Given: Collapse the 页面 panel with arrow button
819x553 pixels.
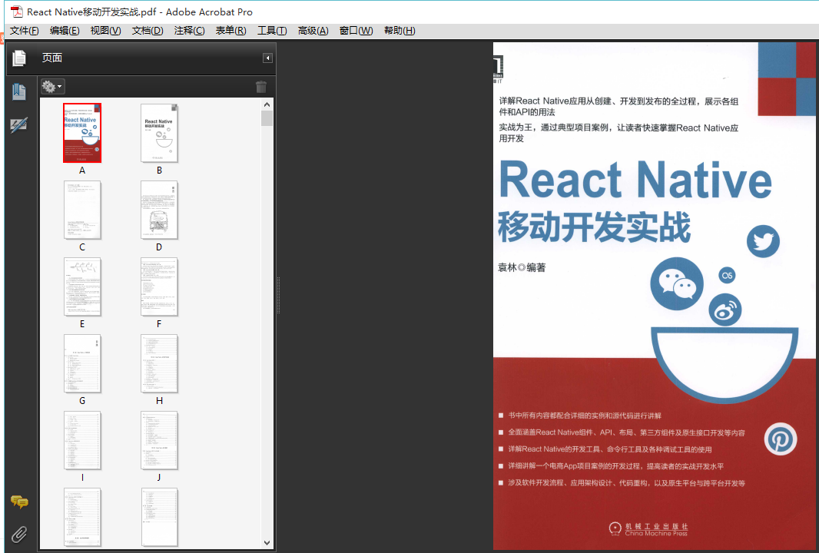Looking at the screenshot, I should coord(267,58).
